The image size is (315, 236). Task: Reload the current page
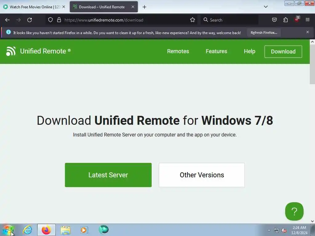tap(30, 20)
